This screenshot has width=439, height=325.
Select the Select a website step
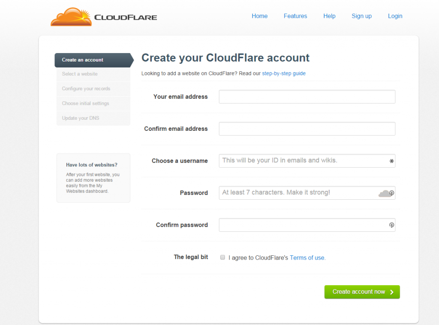[x=93, y=74]
